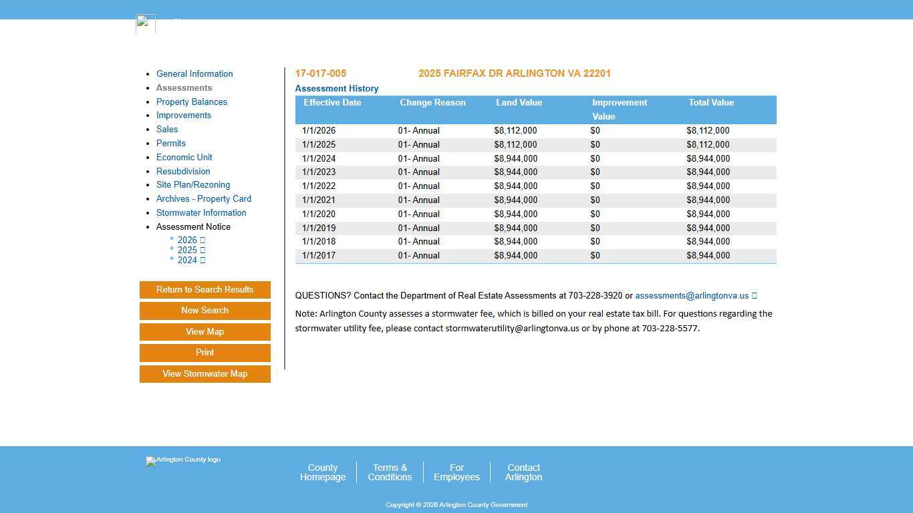
Task: Click the icon beside assessments@arlingtonva.us email
Action: coord(755,295)
